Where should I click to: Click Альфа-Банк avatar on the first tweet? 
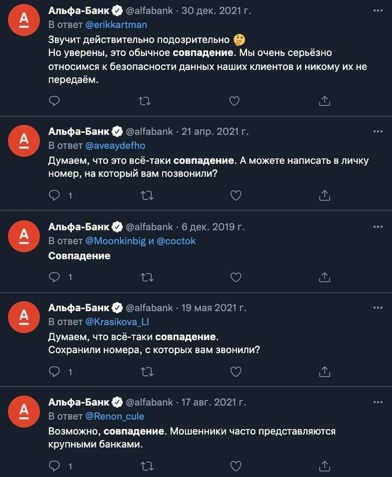(24, 21)
